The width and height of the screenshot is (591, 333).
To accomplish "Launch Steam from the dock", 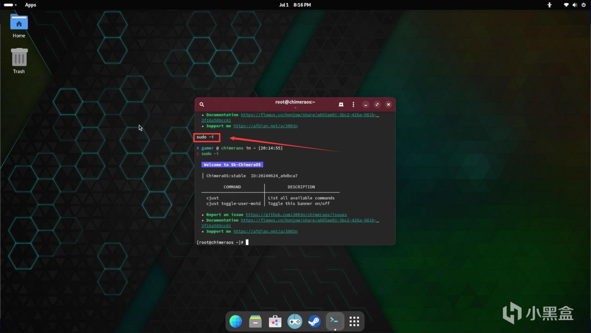I will pyautogui.click(x=315, y=321).
